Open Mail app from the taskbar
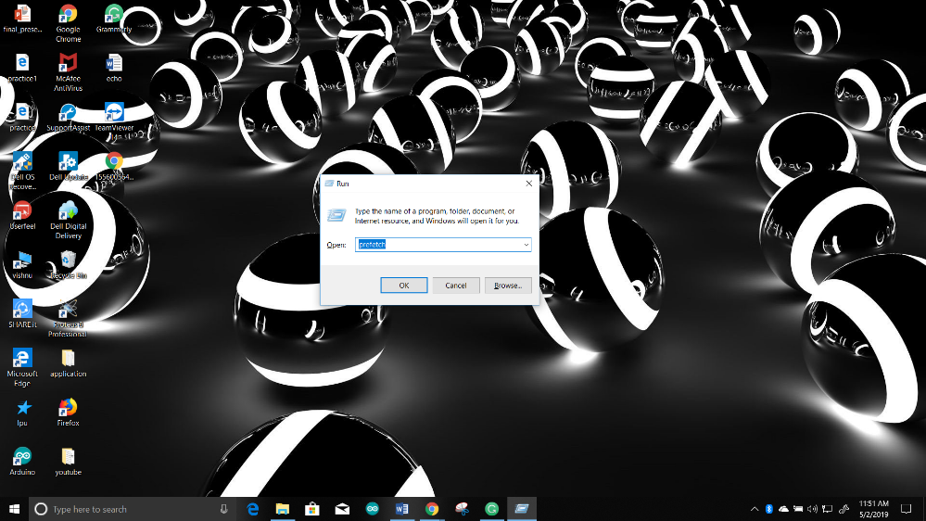 pos(342,509)
